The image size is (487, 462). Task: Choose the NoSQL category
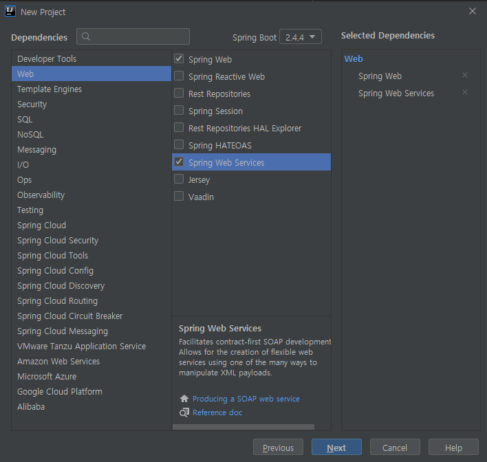pyautogui.click(x=91, y=134)
